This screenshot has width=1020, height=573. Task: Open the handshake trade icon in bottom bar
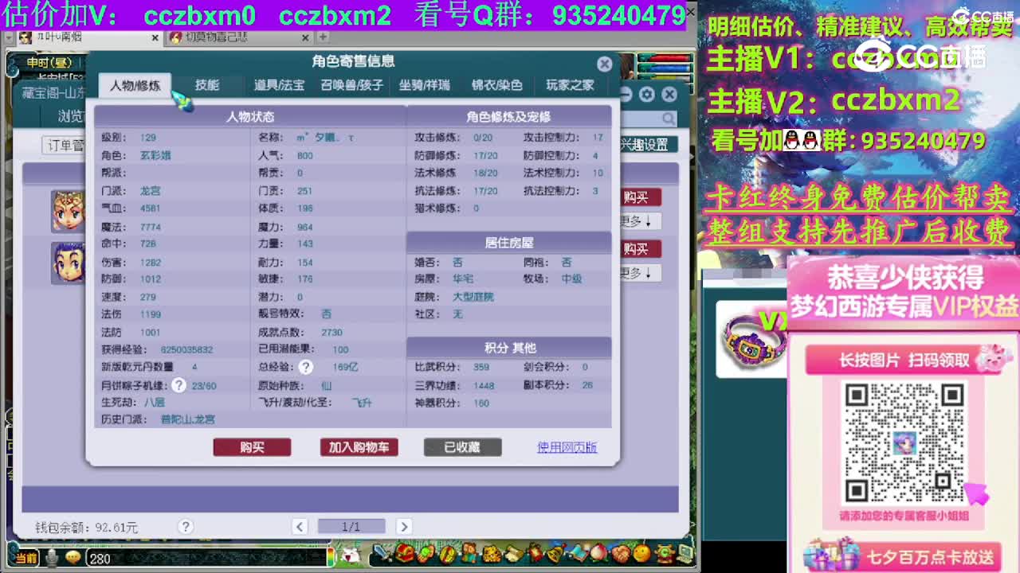pyautogui.click(x=621, y=553)
